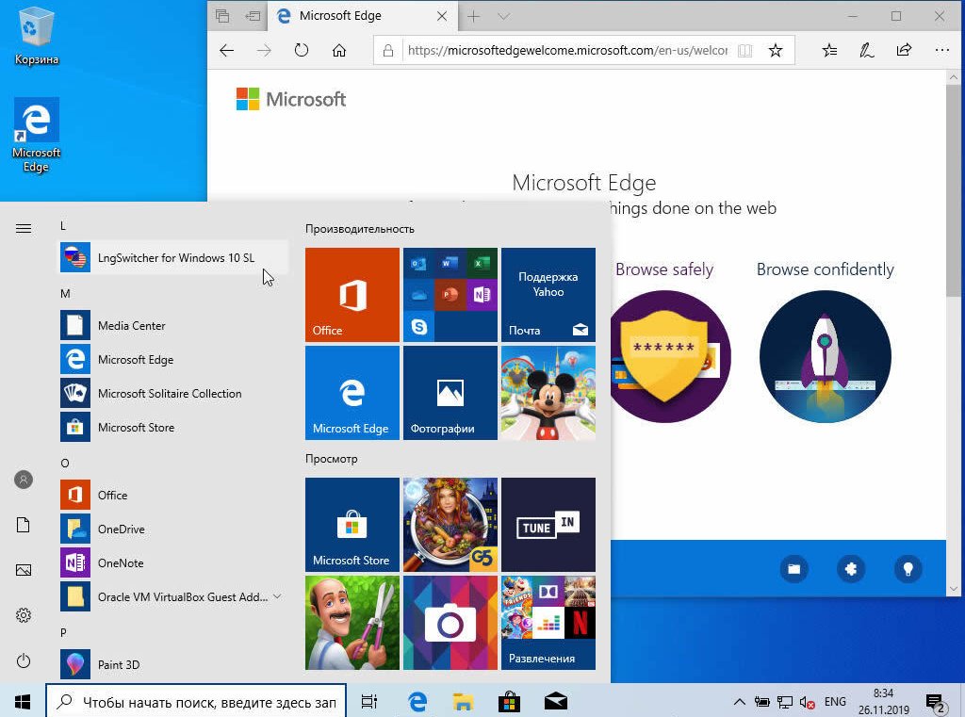Screen dimensions: 965x717
Task: Go to Edge home page
Action: click(x=338, y=51)
